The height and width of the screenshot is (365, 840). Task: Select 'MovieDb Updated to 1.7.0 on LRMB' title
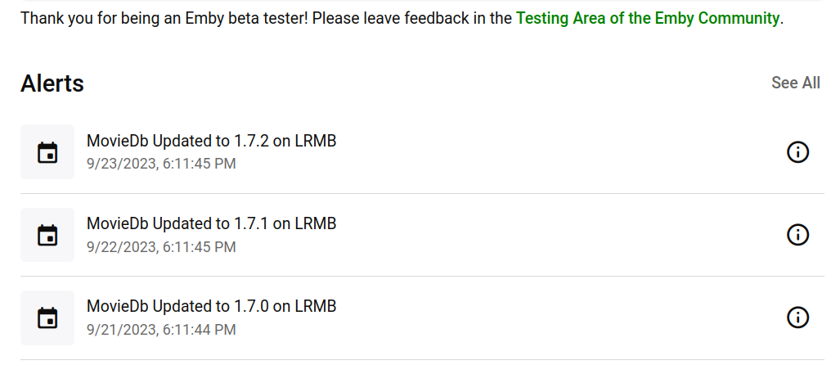211,306
